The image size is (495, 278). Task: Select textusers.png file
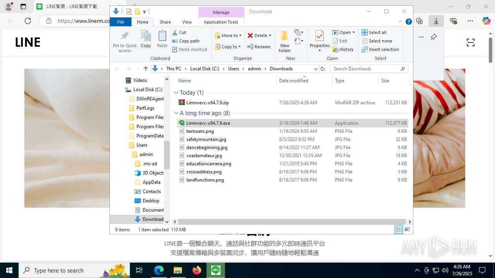coord(292,131)
